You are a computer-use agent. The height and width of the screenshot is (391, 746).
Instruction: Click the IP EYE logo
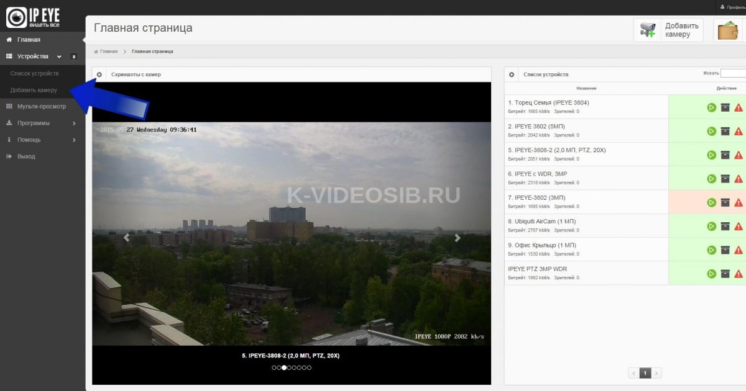[33, 17]
